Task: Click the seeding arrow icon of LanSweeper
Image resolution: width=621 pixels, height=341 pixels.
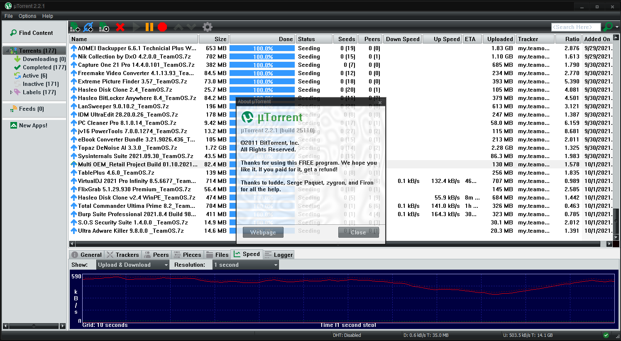Action: (73, 106)
